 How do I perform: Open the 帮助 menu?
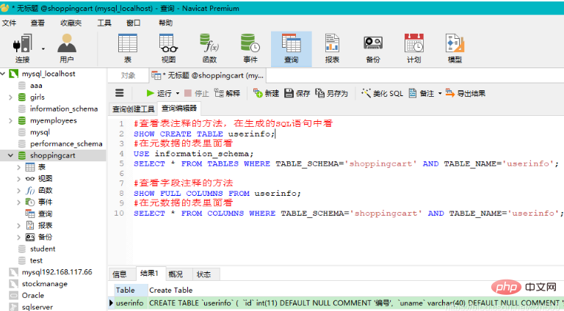tap(166, 23)
